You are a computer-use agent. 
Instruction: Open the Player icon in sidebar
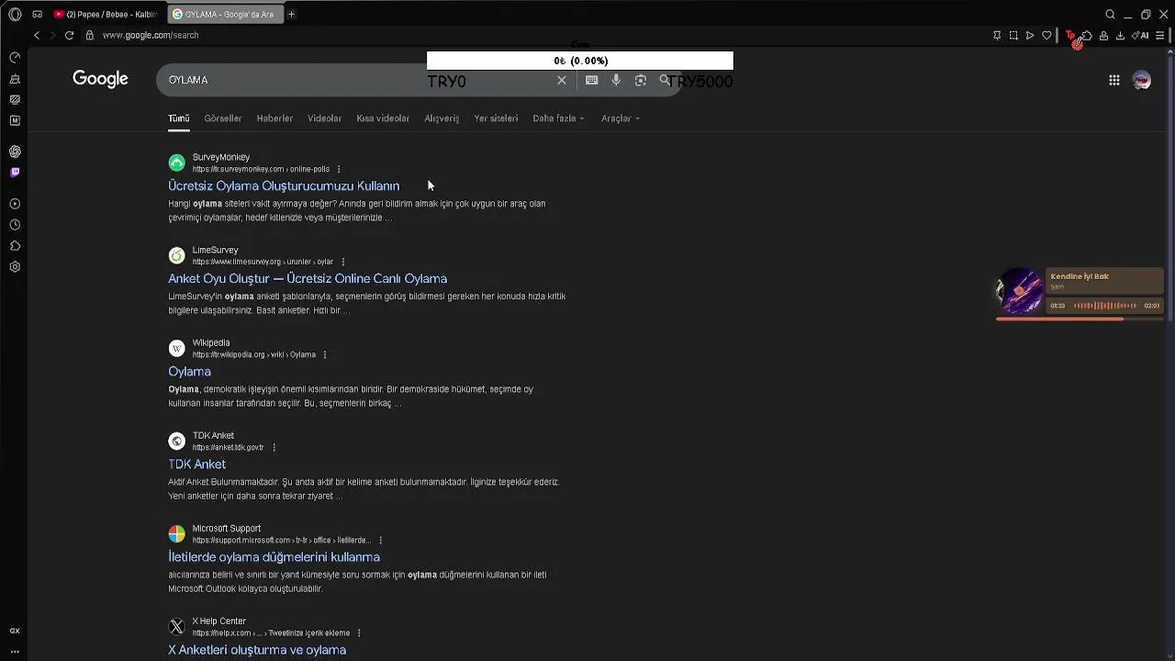tap(15, 204)
